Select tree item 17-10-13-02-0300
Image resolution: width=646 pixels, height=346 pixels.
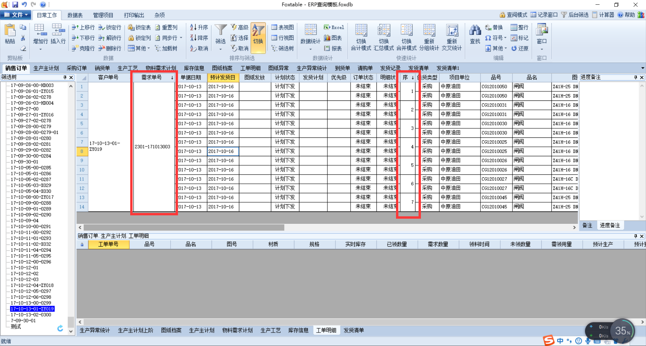pos(31,315)
